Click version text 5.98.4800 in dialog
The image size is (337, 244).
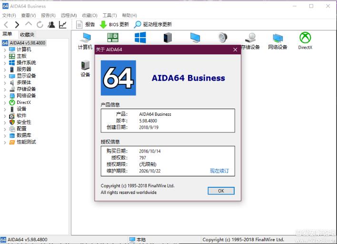pos(148,121)
